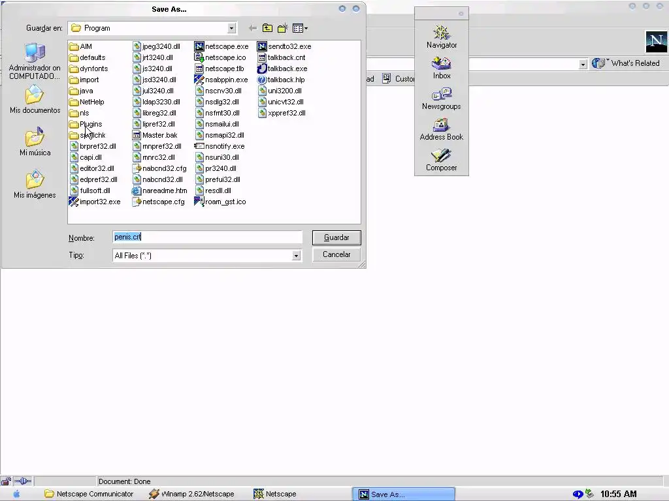Switch to Winamp 2.62/Netscape taskbar item
The image size is (669, 501).
click(x=191, y=494)
